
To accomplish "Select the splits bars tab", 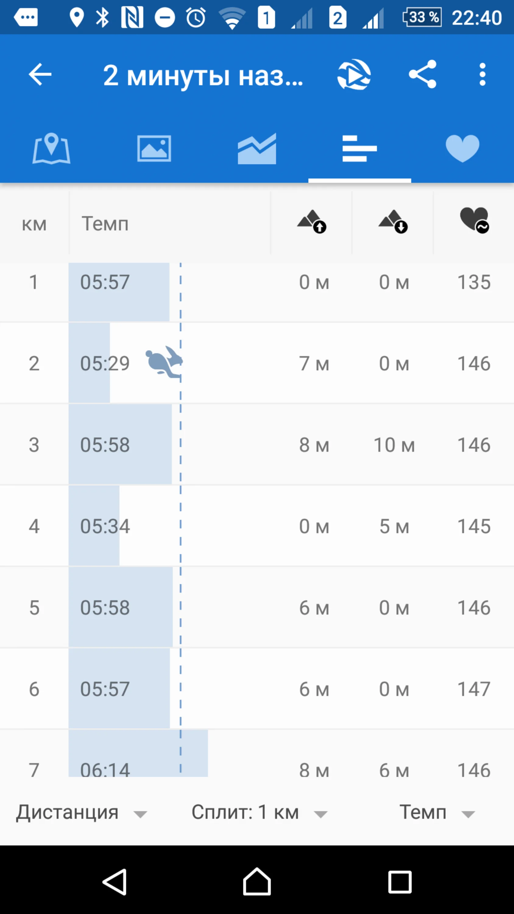I will tap(359, 148).
